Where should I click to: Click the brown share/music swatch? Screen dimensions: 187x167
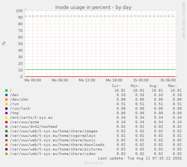[x=6, y=140]
